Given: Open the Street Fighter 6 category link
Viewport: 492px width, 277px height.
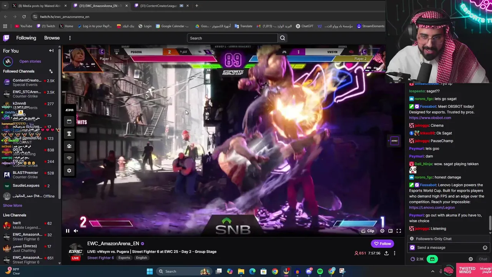Looking at the screenshot, I should tap(100, 258).
